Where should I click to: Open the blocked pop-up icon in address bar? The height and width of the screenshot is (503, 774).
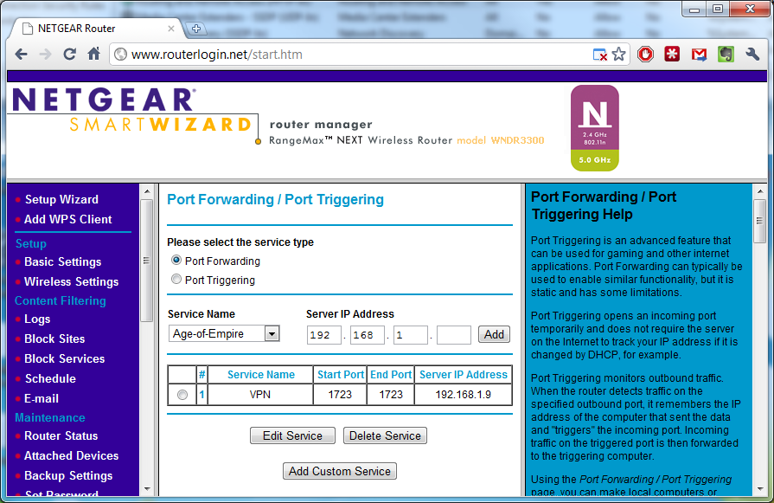coord(600,55)
